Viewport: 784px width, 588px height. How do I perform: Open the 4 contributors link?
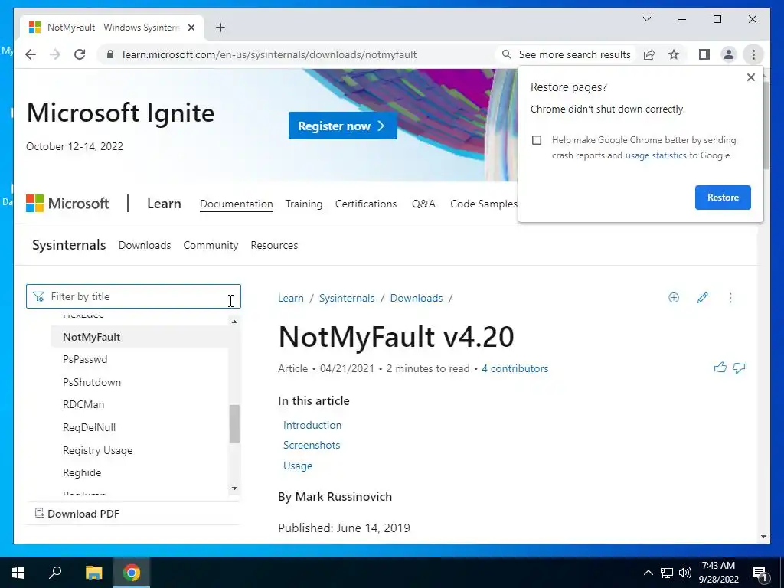pos(514,368)
